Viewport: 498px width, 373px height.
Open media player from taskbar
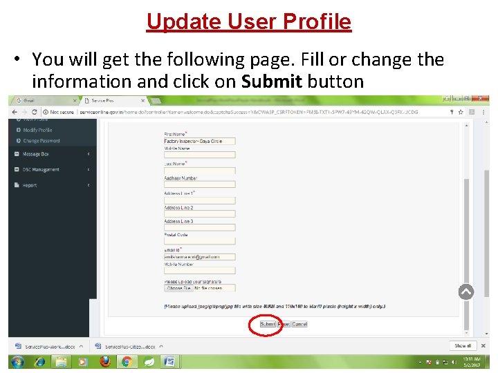point(83,361)
